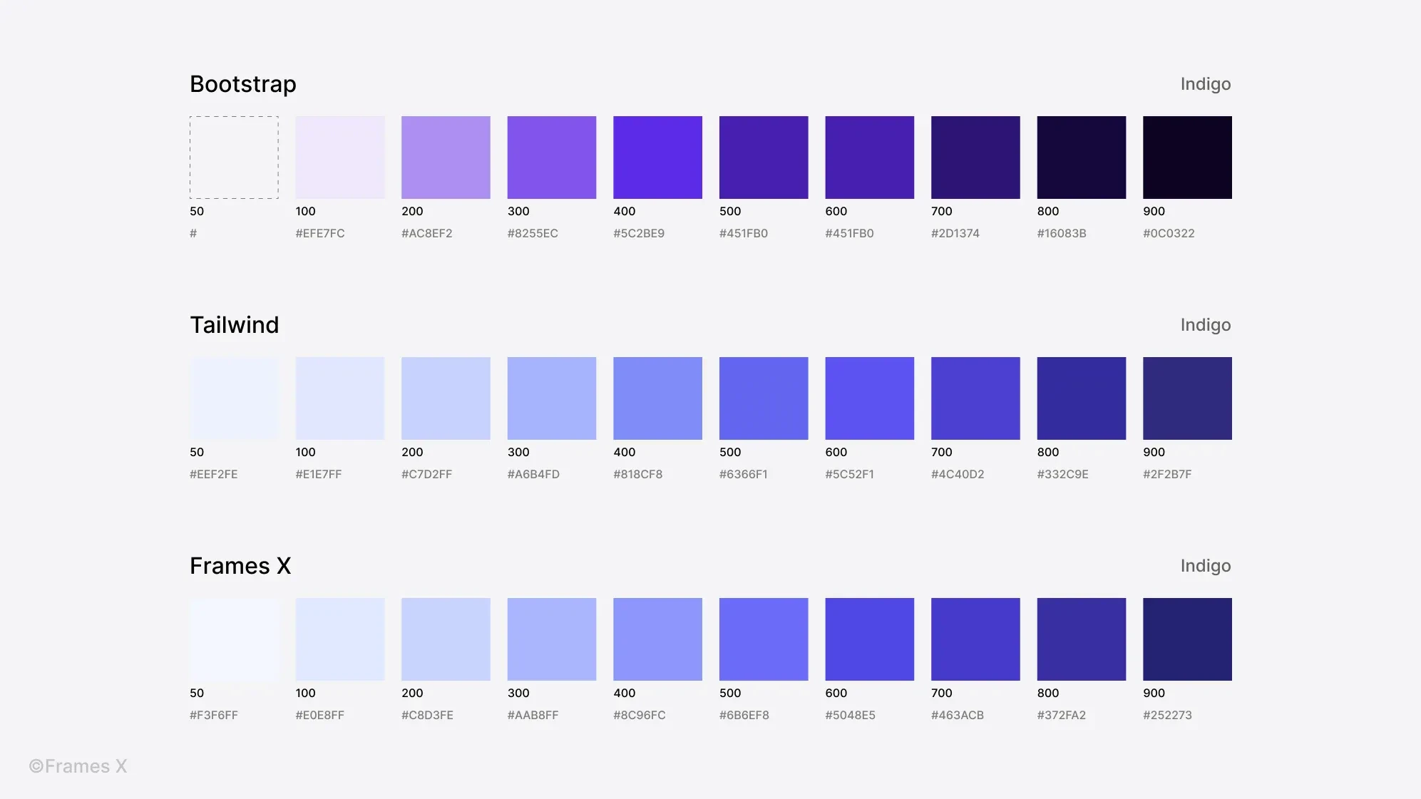Image resolution: width=1421 pixels, height=799 pixels.
Task: Click hex text #451FB0 under Bootstrap 500
Action: 744,233
